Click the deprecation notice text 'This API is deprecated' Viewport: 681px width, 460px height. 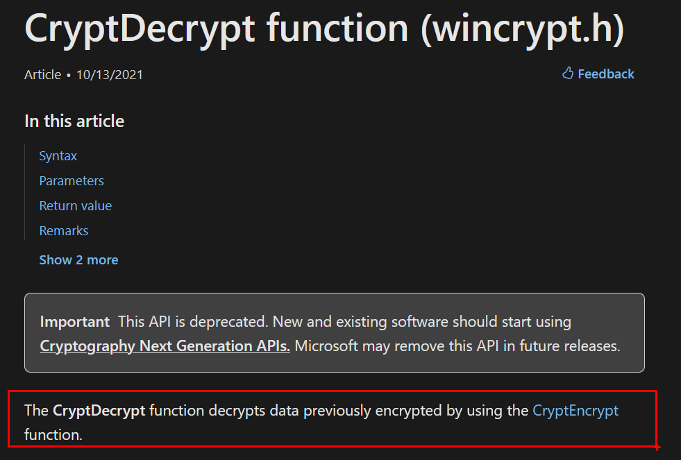(x=192, y=322)
